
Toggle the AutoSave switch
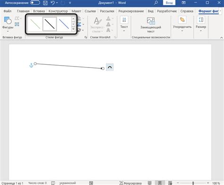35,3
